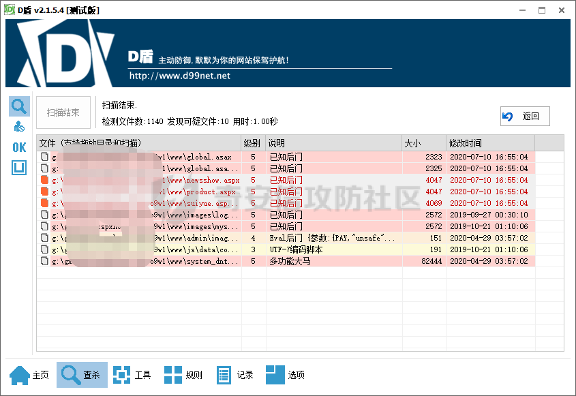Click the file icon of the js\data\co row
This screenshot has height=396, width=576.
pos(44,249)
